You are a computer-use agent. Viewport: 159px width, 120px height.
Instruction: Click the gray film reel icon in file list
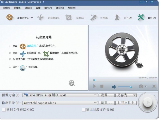pyautogui.click(x=72, y=83)
